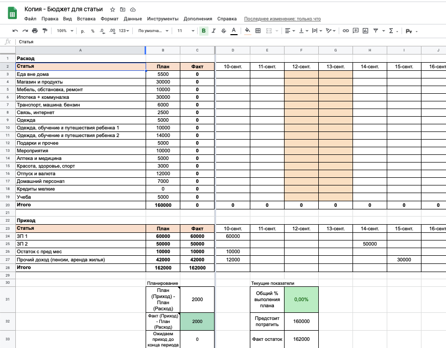Insert a comment
Screen dimensions: 446x348
(356, 31)
